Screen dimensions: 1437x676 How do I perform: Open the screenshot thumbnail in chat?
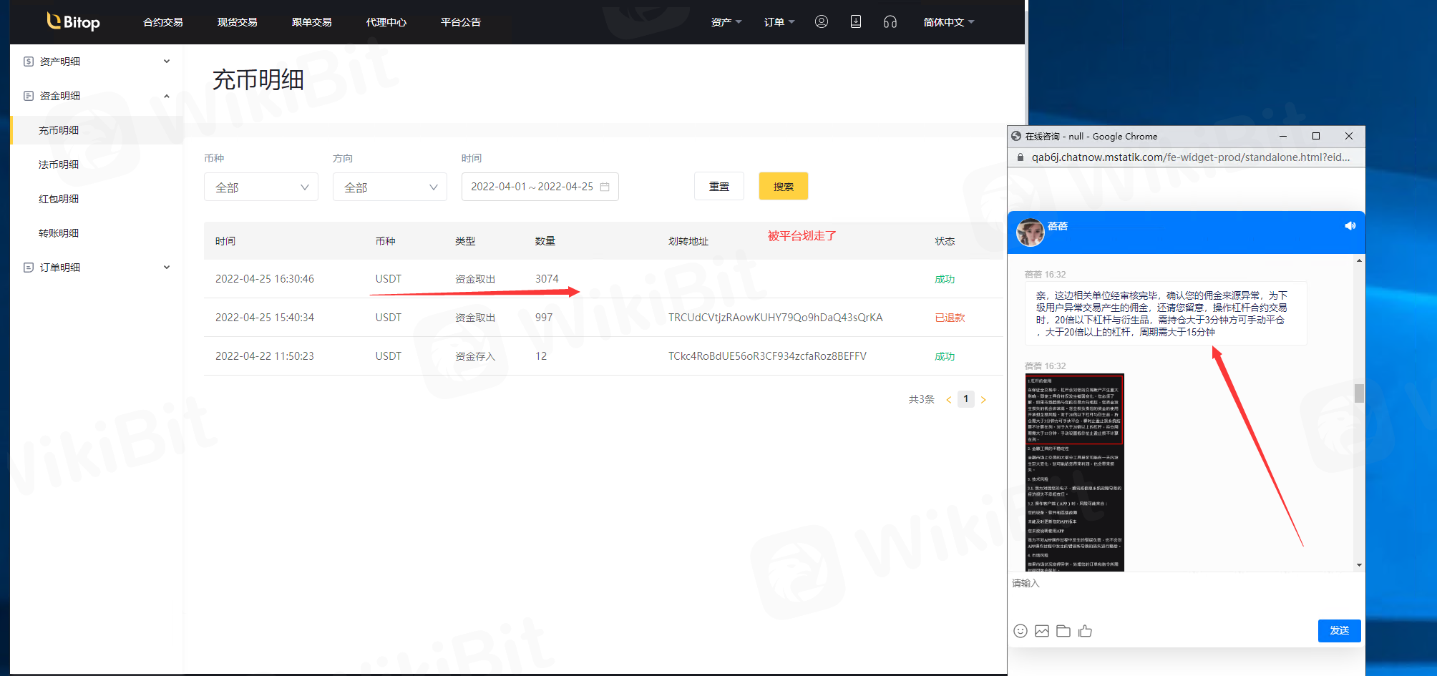(x=1074, y=472)
